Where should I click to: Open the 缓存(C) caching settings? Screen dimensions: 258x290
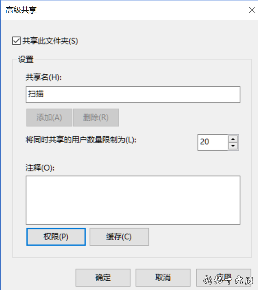pyautogui.click(x=119, y=237)
